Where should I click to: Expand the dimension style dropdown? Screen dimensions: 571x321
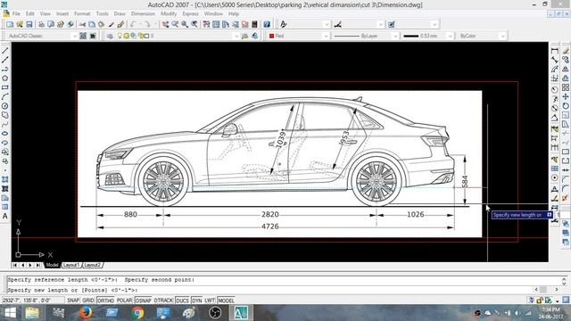click(x=381, y=24)
